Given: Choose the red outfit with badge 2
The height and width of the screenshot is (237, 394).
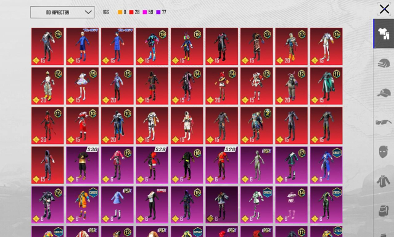Looking at the screenshot, I should (257, 125).
